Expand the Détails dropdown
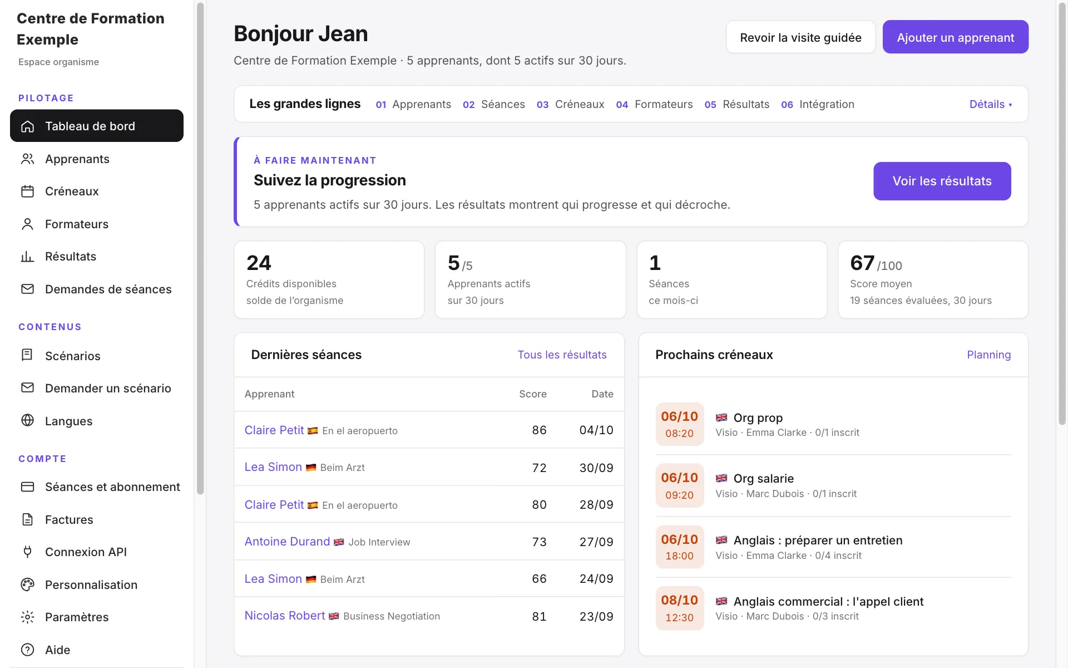 click(x=991, y=104)
